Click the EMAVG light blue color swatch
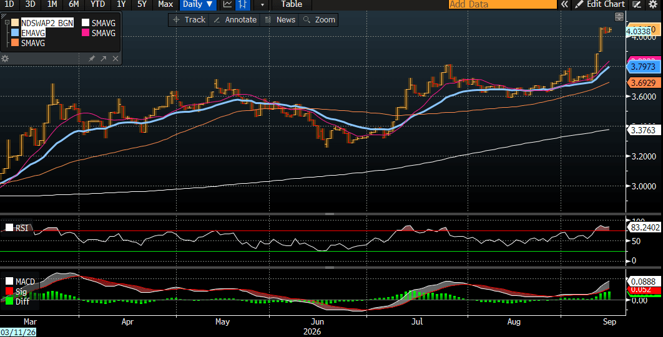This screenshot has width=663, height=337. tap(15, 33)
